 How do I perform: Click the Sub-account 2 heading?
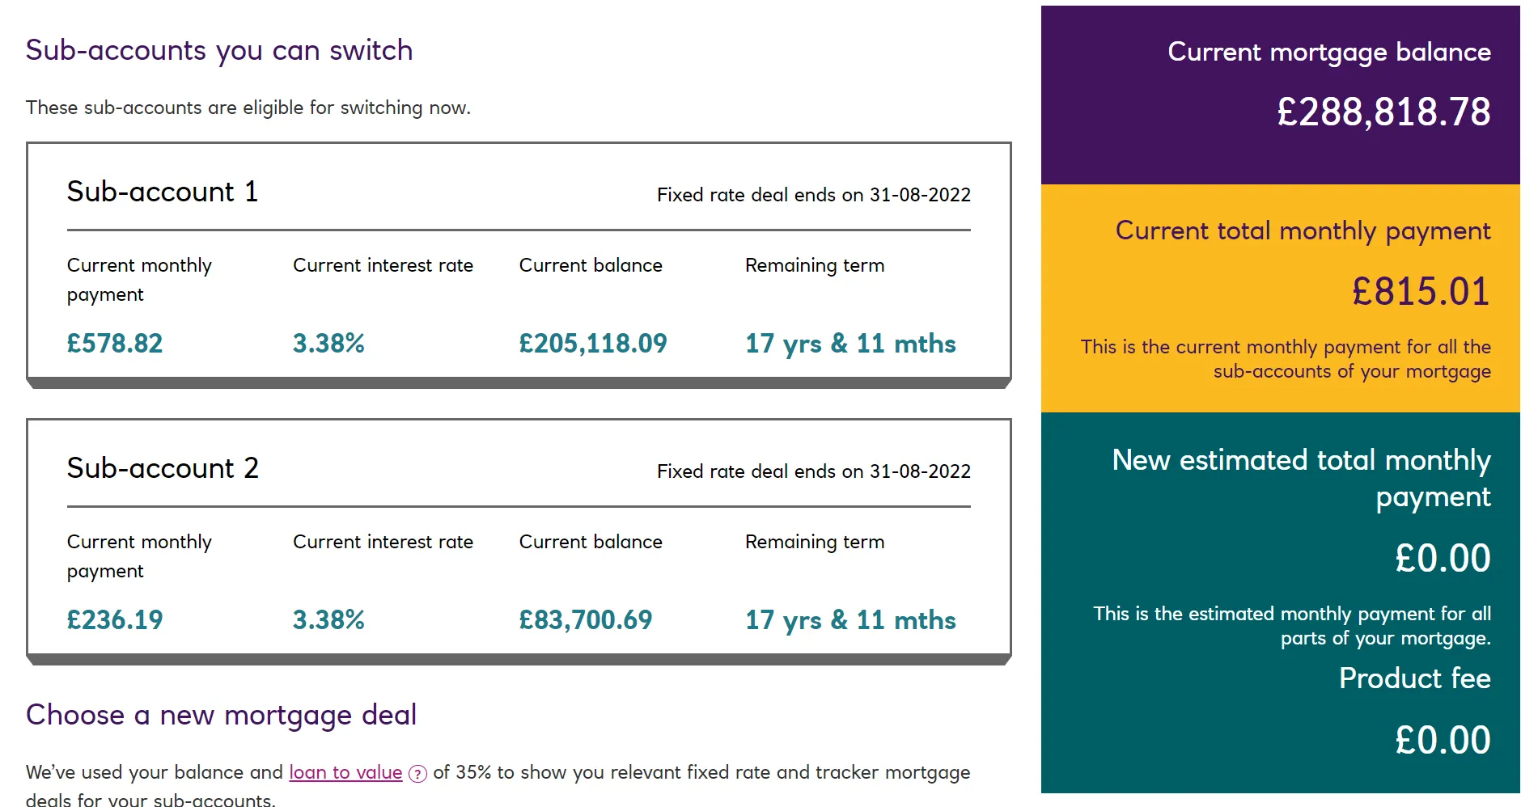(x=163, y=468)
